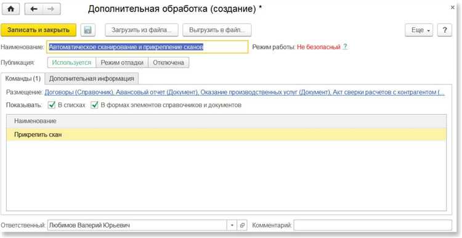
Task: Click Записать и закрыть button
Action: (x=38, y=30)
